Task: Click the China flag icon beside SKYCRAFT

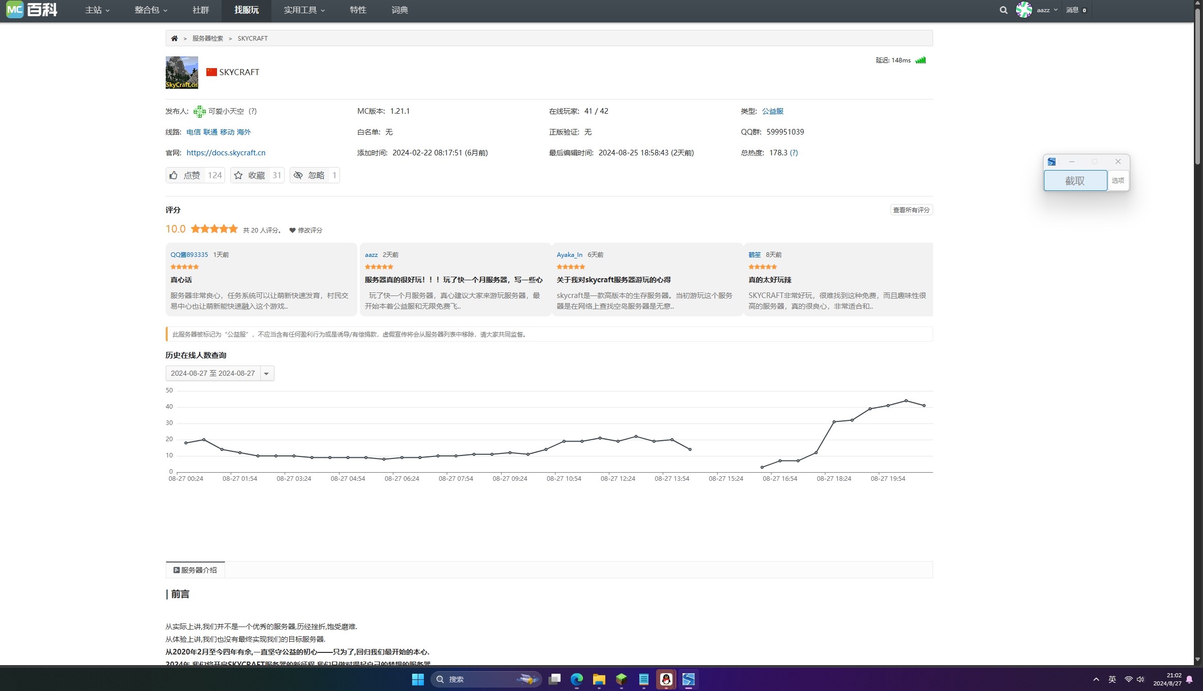Action: tap(211, 72)
